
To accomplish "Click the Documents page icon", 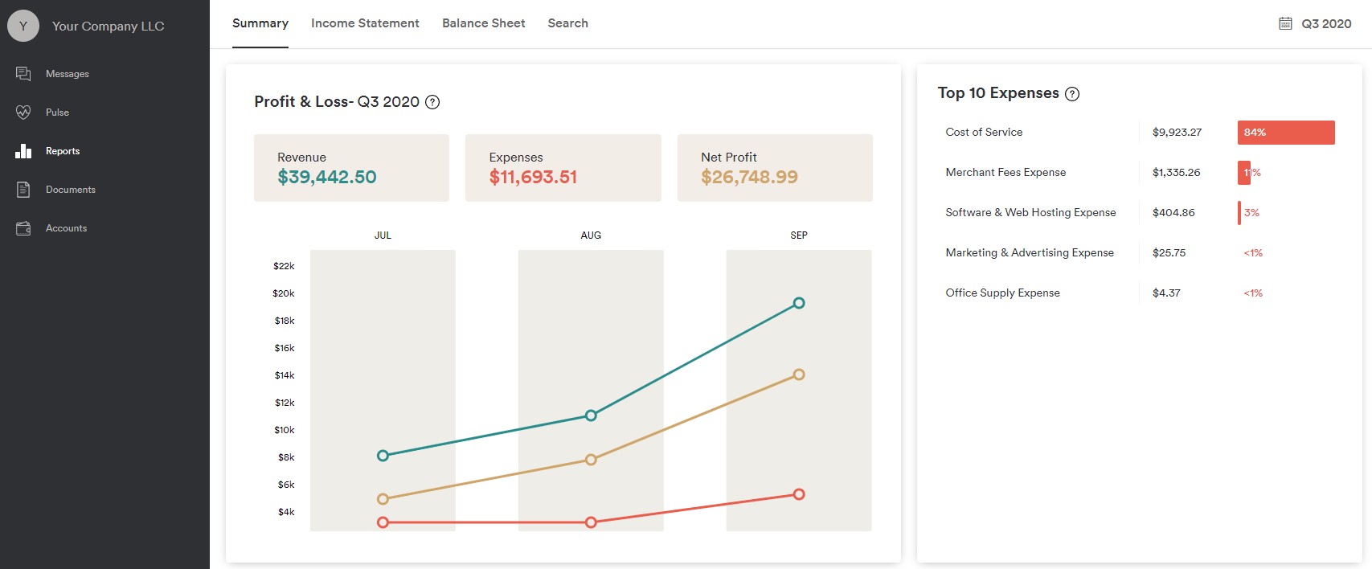I will click(23, 190).
